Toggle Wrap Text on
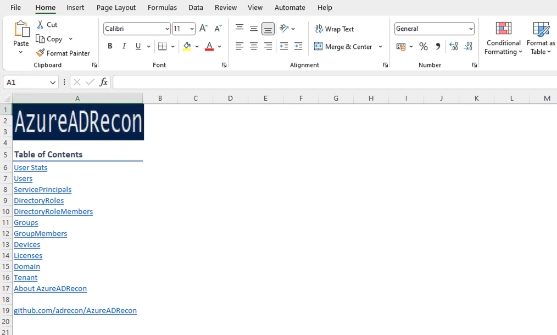Image resolution: width=557 pixels, height=335 pixels. pyautogui.click(x=334, y=29)
